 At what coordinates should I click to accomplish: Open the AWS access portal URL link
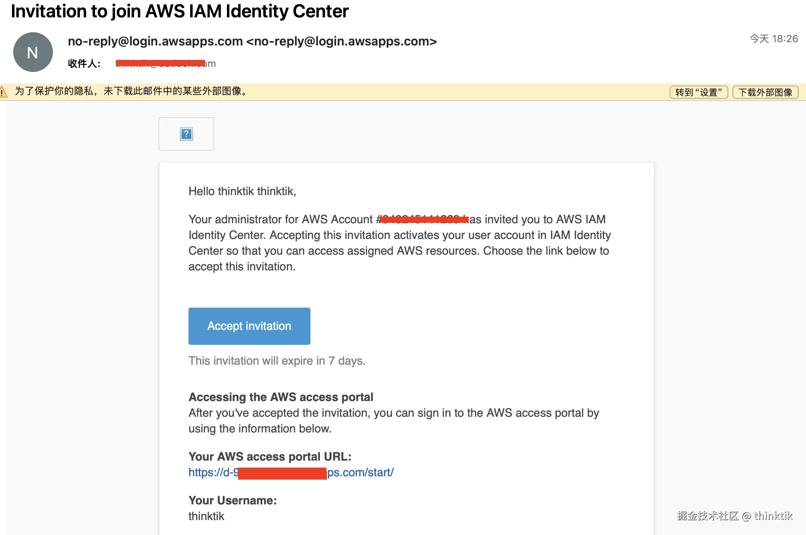tap(291, 473)
